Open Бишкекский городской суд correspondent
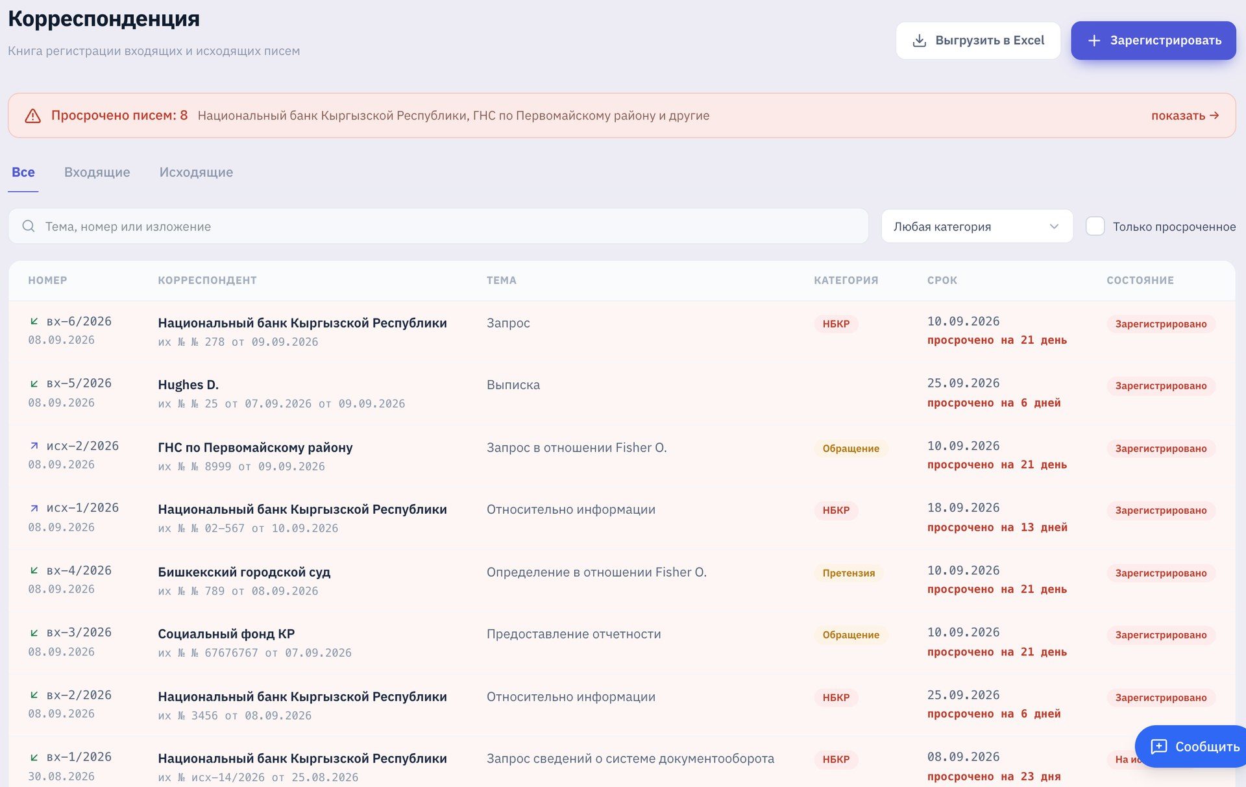Viewport: 1246px width, 787px height. (x=244, y=572)
